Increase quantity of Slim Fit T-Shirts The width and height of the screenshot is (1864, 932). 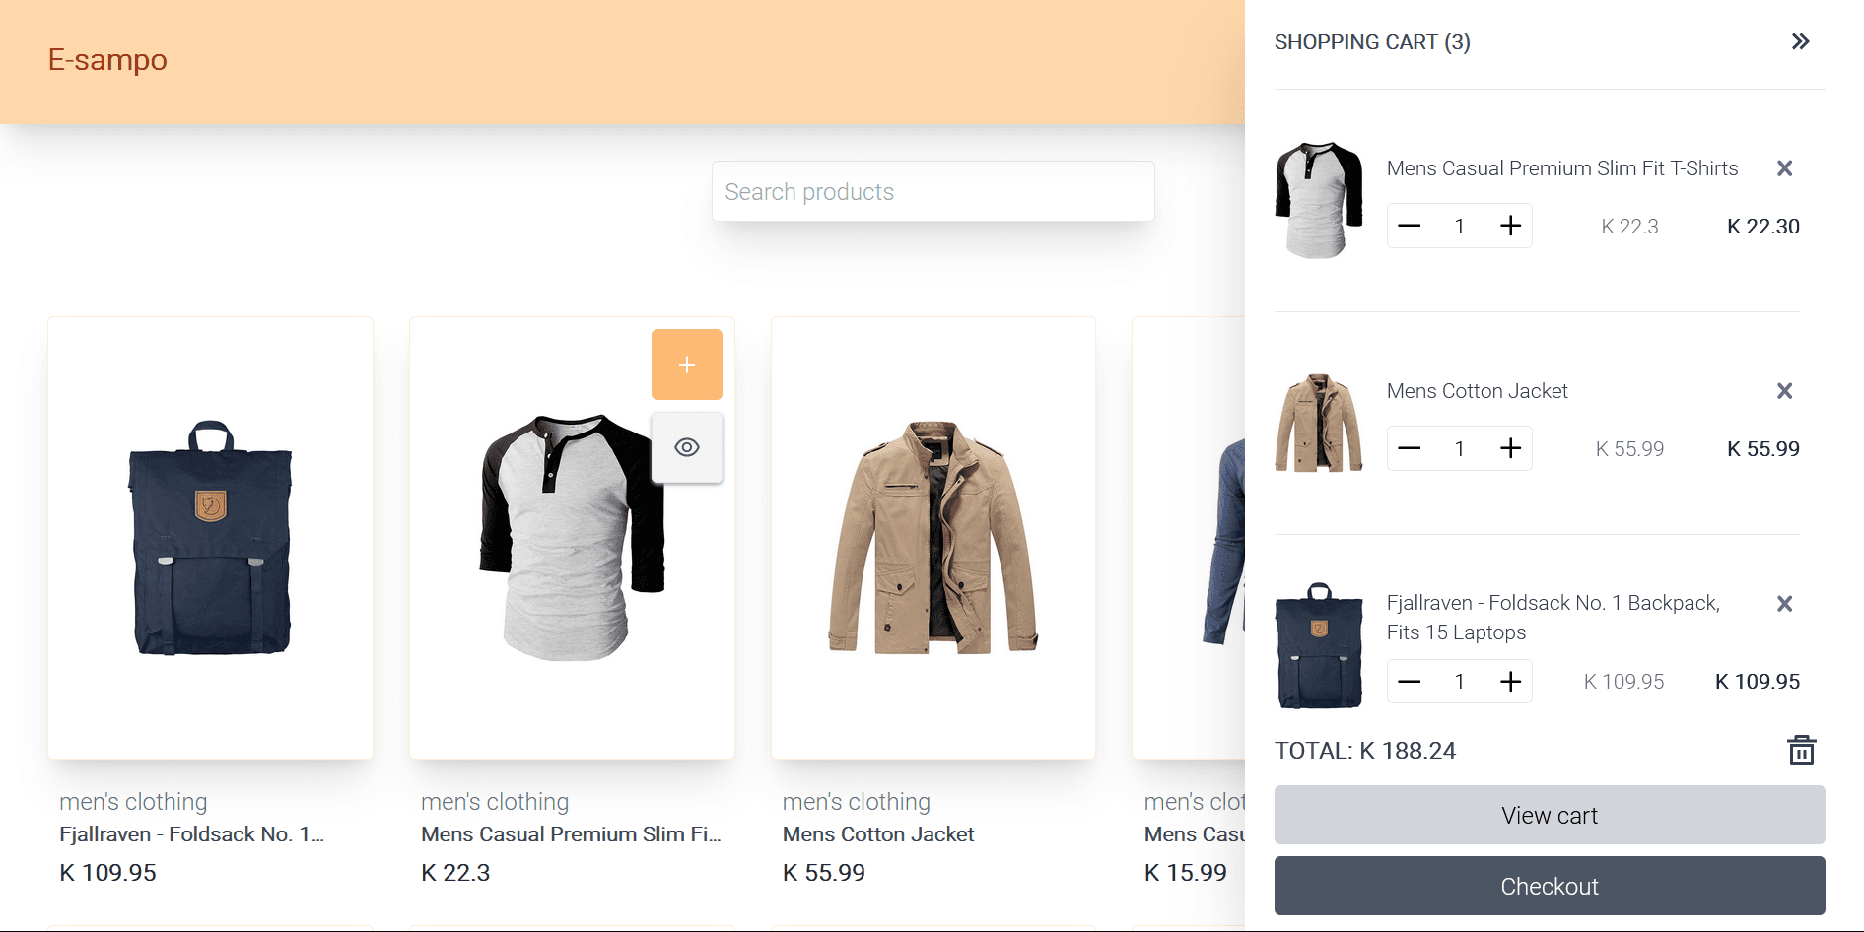pos(1510,226)
